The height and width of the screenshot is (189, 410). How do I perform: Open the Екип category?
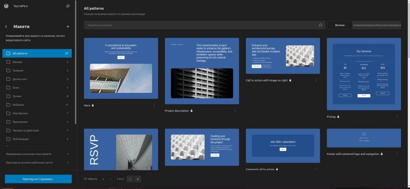37,88
